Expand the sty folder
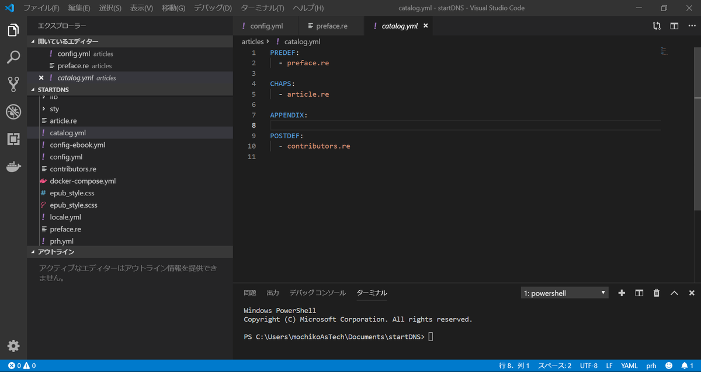This screenshot has width=701, height=372. coord(54,108)
